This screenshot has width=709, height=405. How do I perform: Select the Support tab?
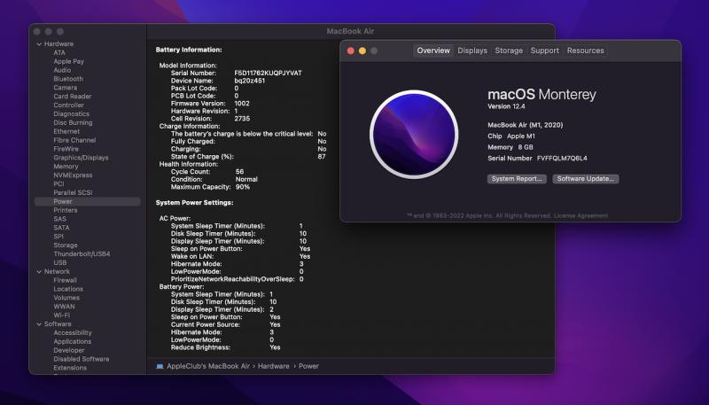544,51
